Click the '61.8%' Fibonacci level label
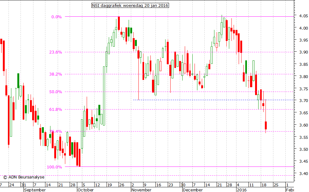The width and height of the screenshot is (309, 192). coord(55,110)
